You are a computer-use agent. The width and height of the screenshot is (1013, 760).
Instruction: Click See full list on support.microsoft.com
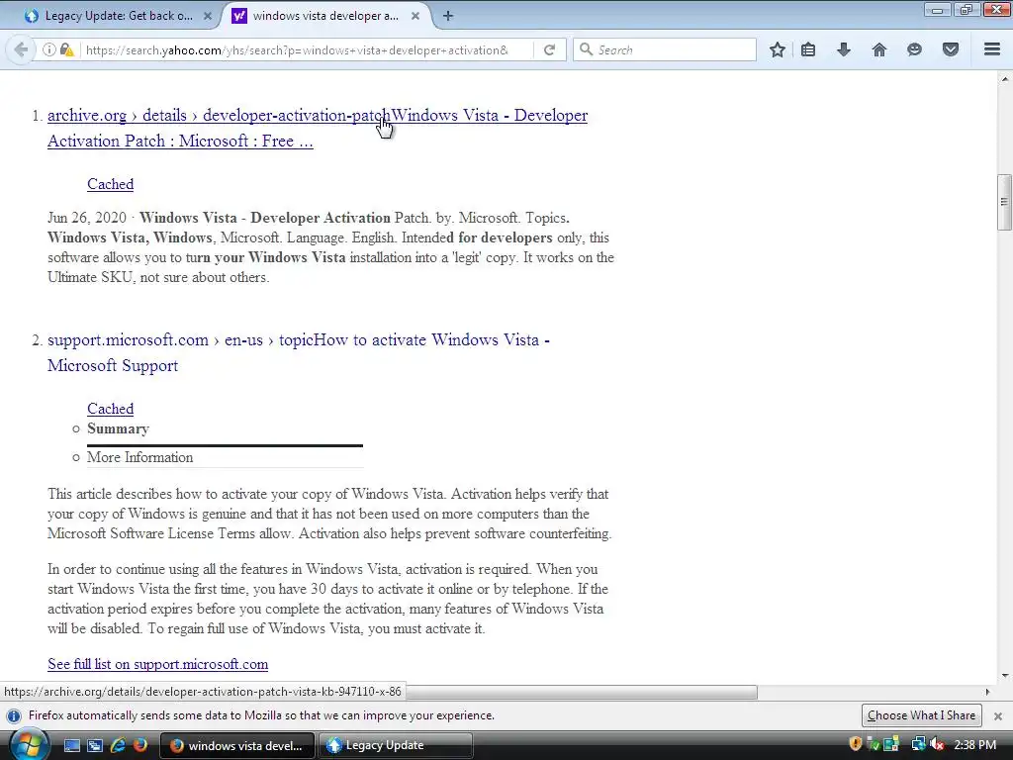tap(157, 664)
